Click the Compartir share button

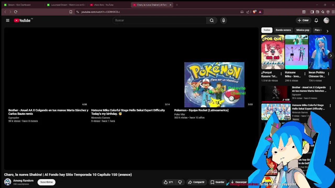tap(196, 182)
